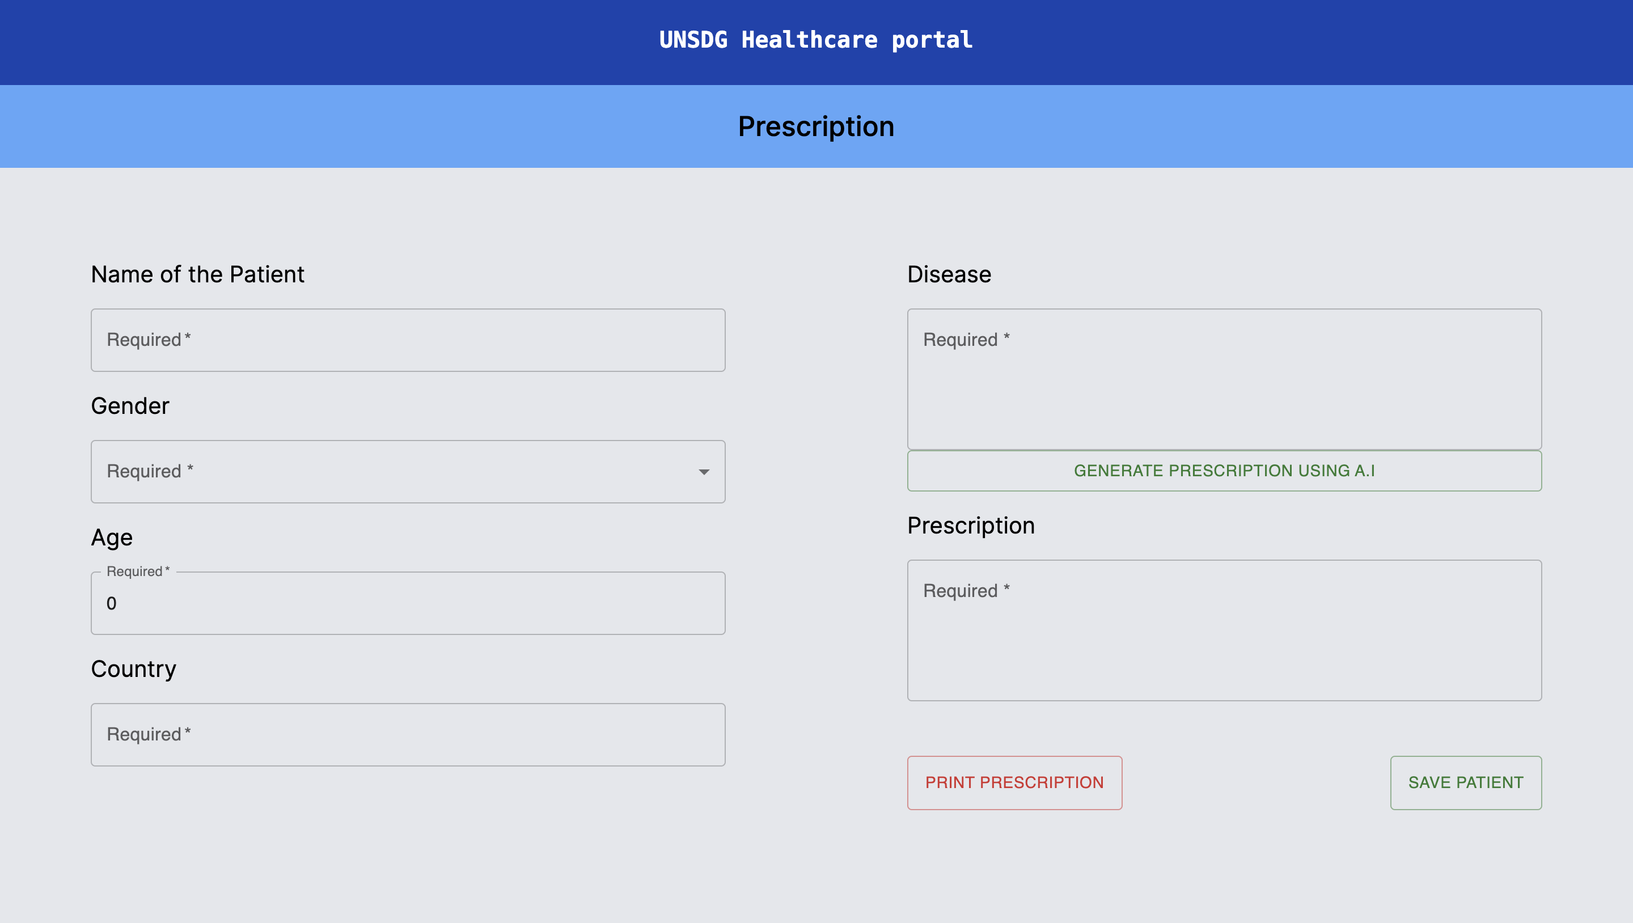Viewport: 1633px width, 923px height.
Task: Click the Gender dropdown chevron icon
Action: tap(703, 472)
